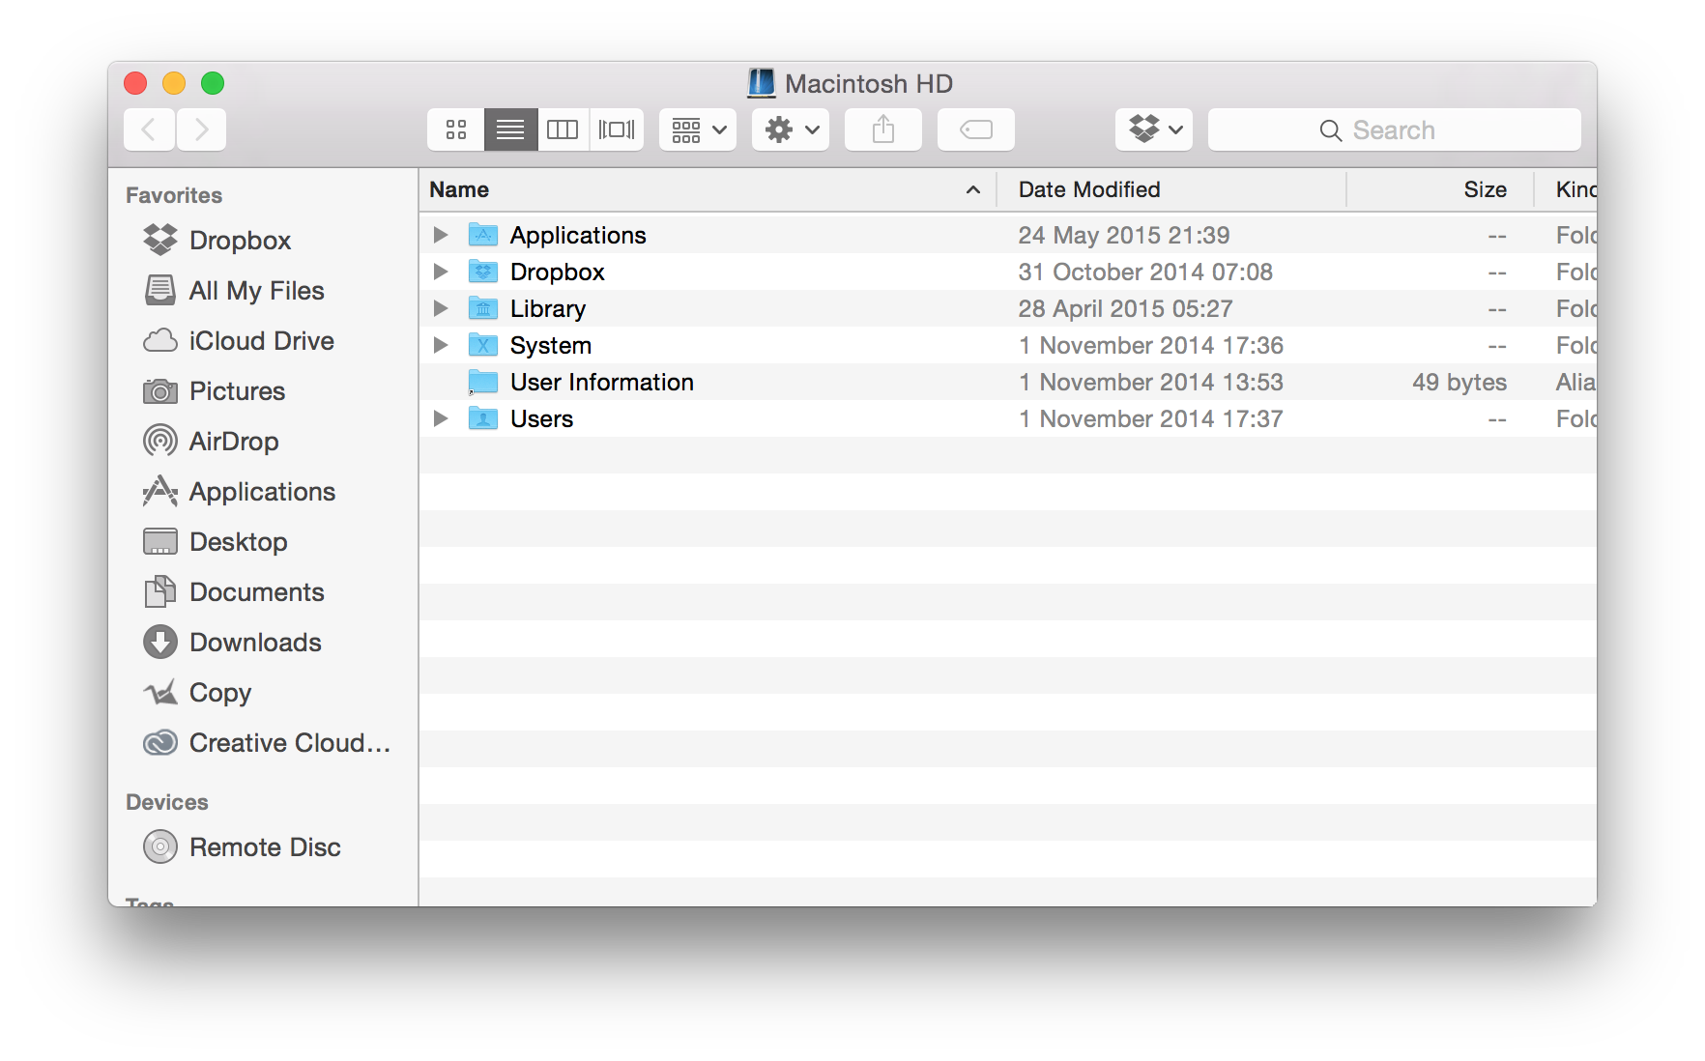
Task: Minimize the Finder window
Action: tap(174, 83)
